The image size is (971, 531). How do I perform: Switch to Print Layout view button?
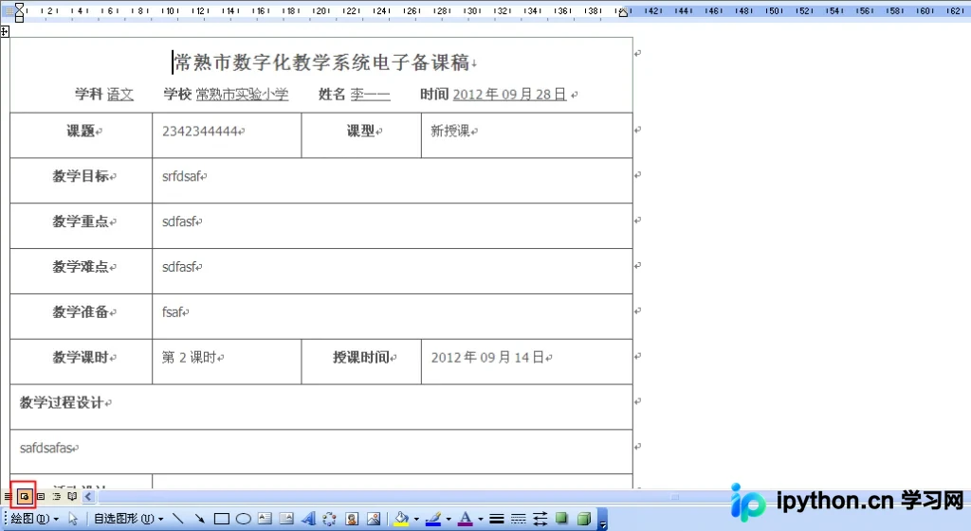(41, 496)
